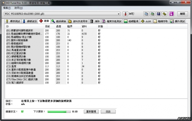Switch to the 錯誤掃描 tab

[x=59, y=21]
